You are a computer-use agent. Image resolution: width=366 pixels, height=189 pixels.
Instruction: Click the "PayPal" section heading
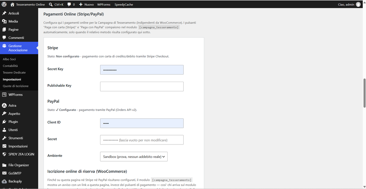point(53,102)
